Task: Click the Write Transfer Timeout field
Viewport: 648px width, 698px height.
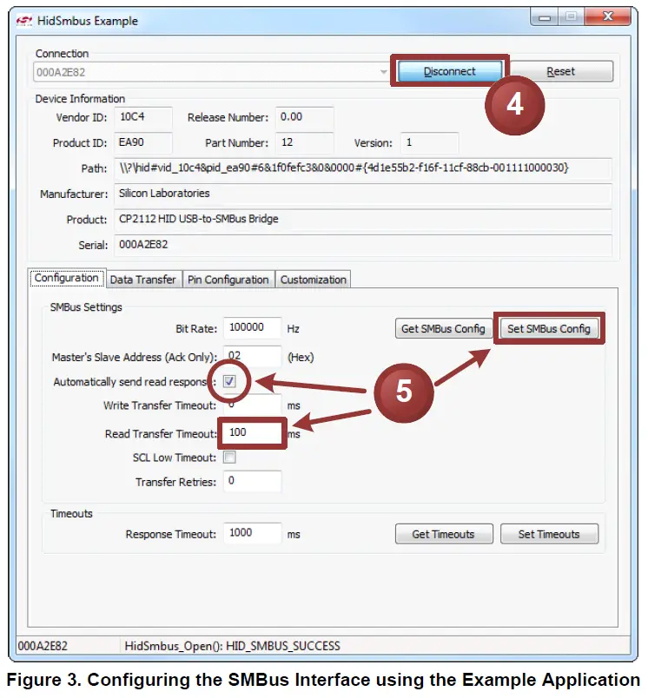Action: pos(252,405)
